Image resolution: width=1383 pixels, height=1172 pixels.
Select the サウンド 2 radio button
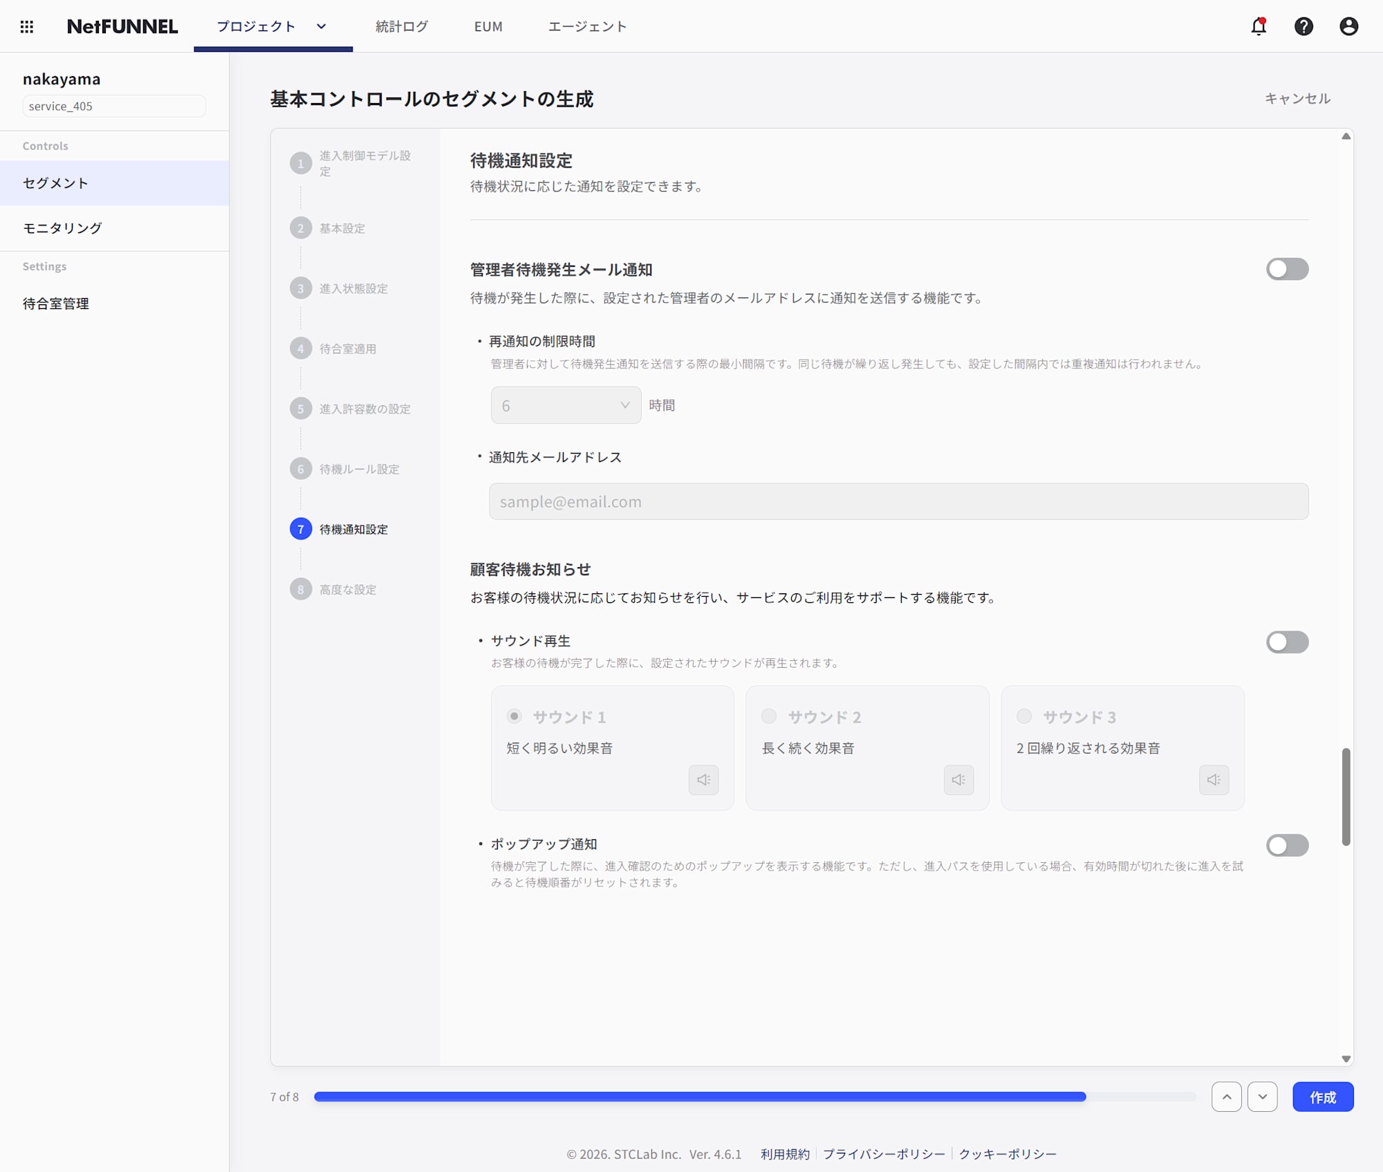(x=768, y=716)
